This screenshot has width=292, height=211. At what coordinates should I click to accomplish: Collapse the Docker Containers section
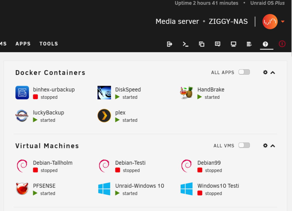tap(273, 73)
